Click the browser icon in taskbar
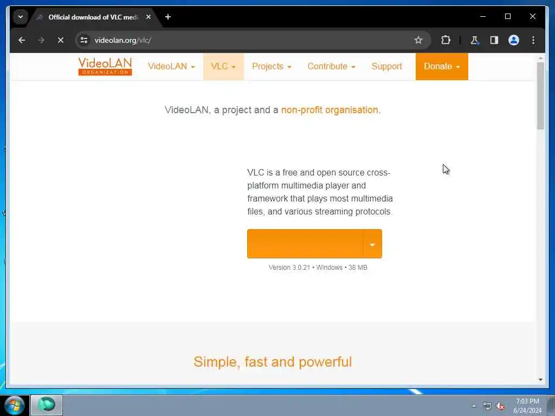This screenshot has height=416, width=555. (x=47, y=405)
